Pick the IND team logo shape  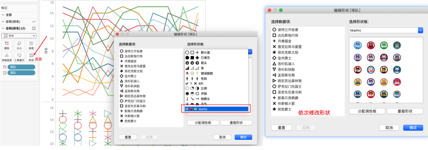pos(357,82)
